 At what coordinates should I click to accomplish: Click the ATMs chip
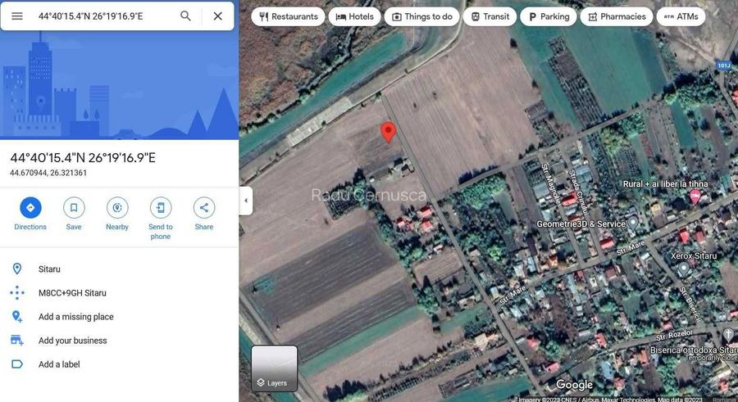point(681,16)
